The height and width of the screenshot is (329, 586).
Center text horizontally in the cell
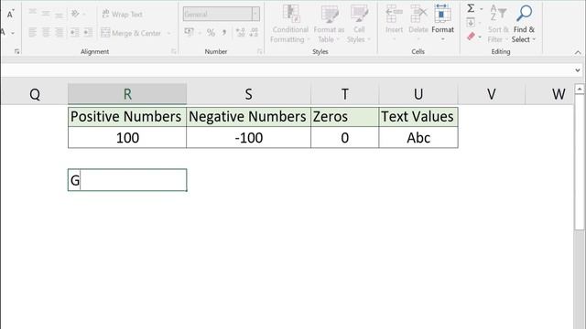[46, 33]
